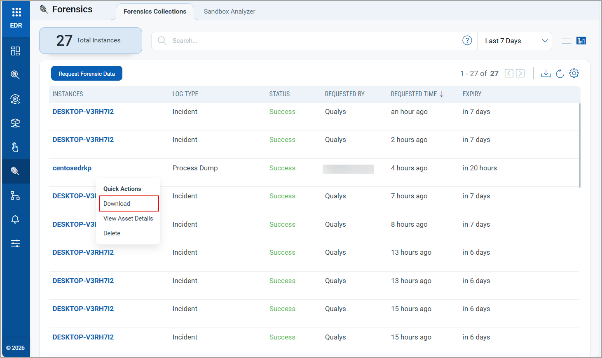The height and width of the screenshot is (358, 602).
Task: Click the search help question mark icon
Action: pos(467,40)
